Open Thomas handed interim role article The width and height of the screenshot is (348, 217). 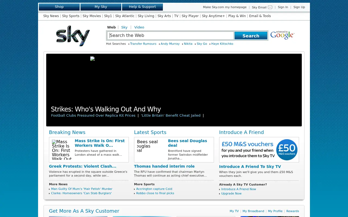pos(164,166)
